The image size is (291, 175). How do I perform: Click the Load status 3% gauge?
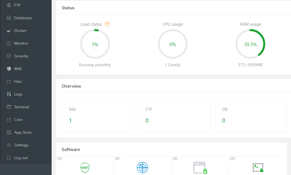tap(95, 44)
